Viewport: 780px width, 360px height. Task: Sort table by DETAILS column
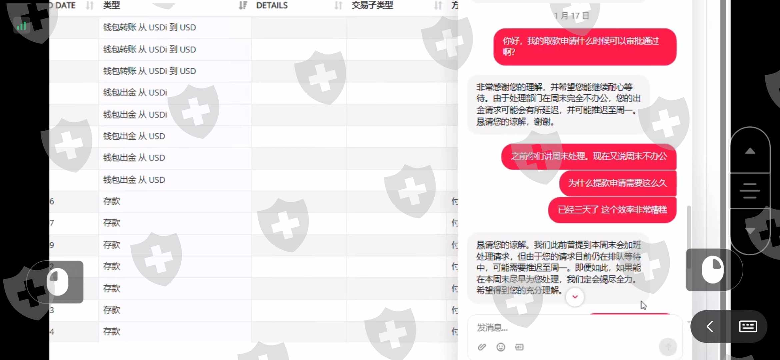click(338, 5)
